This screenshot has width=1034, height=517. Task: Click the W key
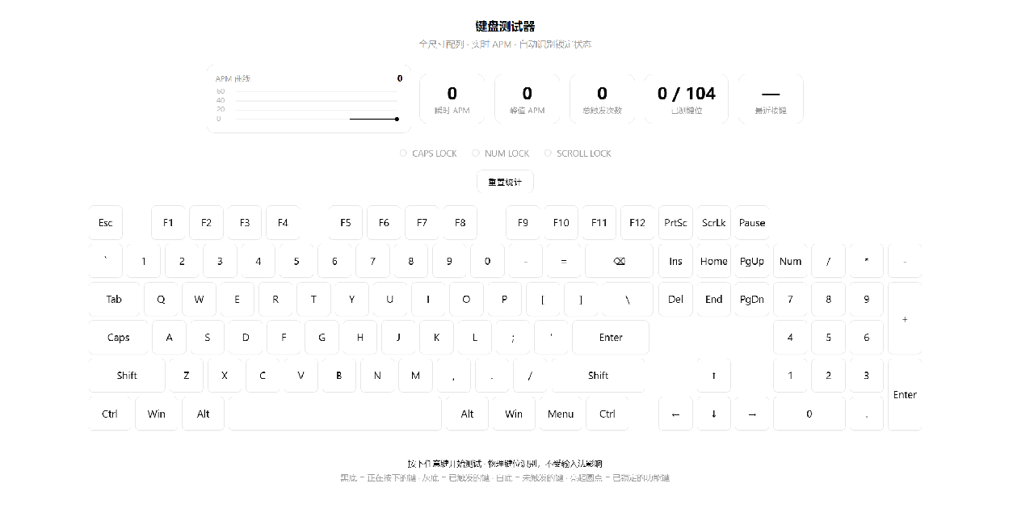pos(199,299)
